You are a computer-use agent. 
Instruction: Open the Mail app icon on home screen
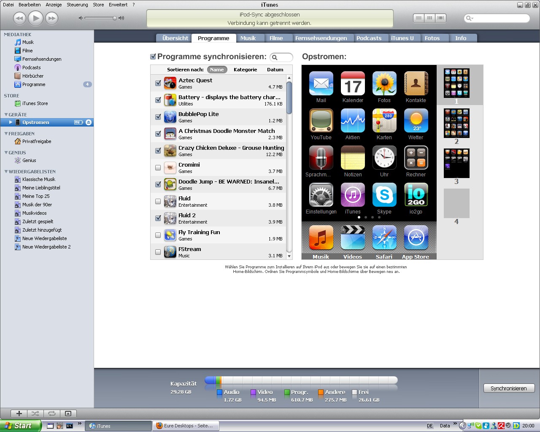click(321, 84)
